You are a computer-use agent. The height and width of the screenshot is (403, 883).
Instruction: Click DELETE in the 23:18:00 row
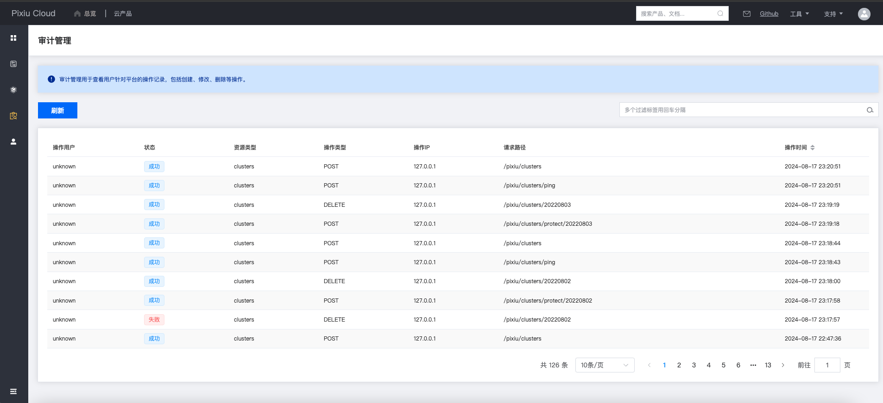334,281
